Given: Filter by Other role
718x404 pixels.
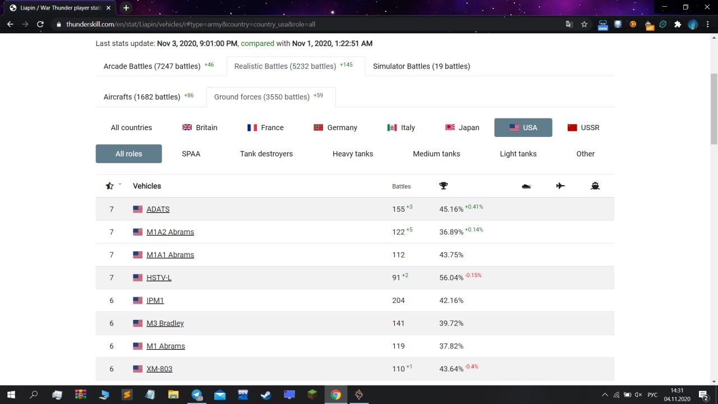Looking at the screenshot, I should point(586,154).
